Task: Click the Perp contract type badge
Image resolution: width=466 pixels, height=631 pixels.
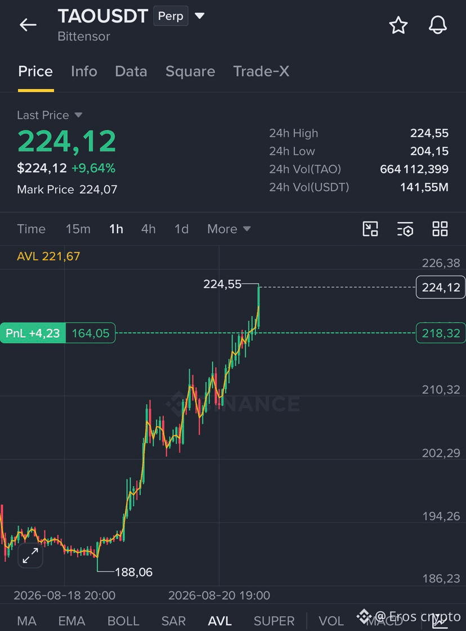Action: pos(171,16)
